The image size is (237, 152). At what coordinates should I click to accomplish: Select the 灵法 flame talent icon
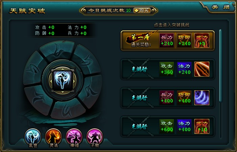coord(53,136)
